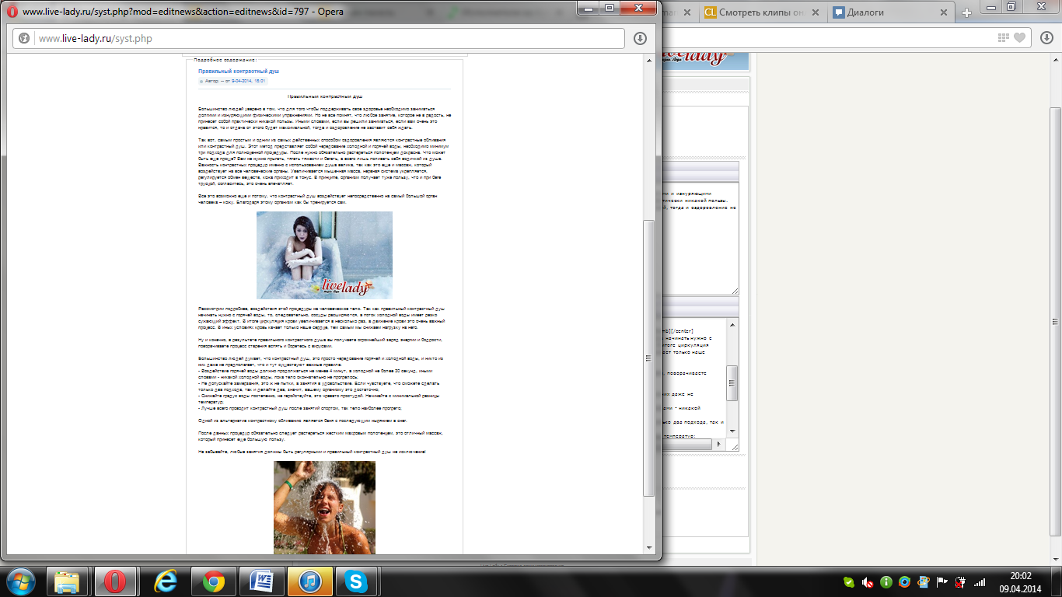
Task: Click the article date link 9-04-2014, 18:01
Action: tap(248, 81)
